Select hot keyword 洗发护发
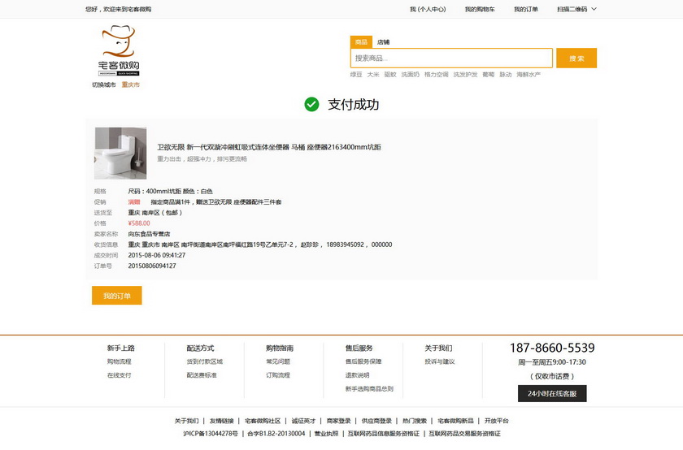Image resolution: width=683 pixels, height=450 pixels. 465,75
